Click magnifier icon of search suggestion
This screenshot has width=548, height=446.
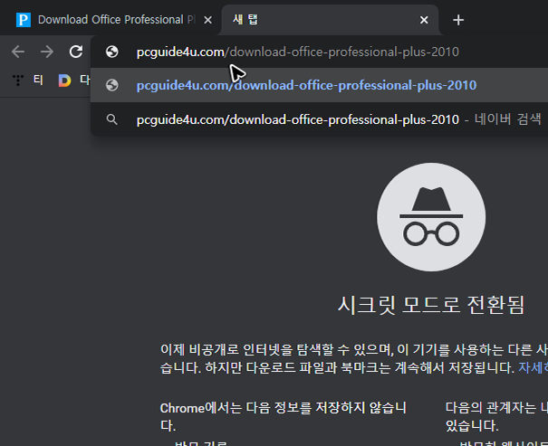coord(111,119)
